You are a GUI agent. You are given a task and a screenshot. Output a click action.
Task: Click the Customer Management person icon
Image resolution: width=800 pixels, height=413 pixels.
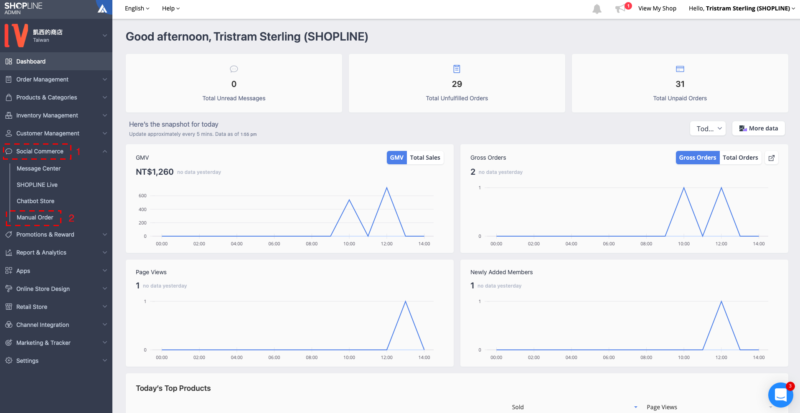click(9, 133)
